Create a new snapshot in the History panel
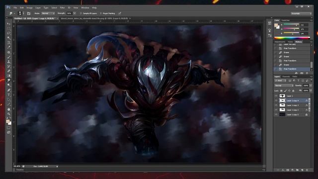 click(302, 73)
